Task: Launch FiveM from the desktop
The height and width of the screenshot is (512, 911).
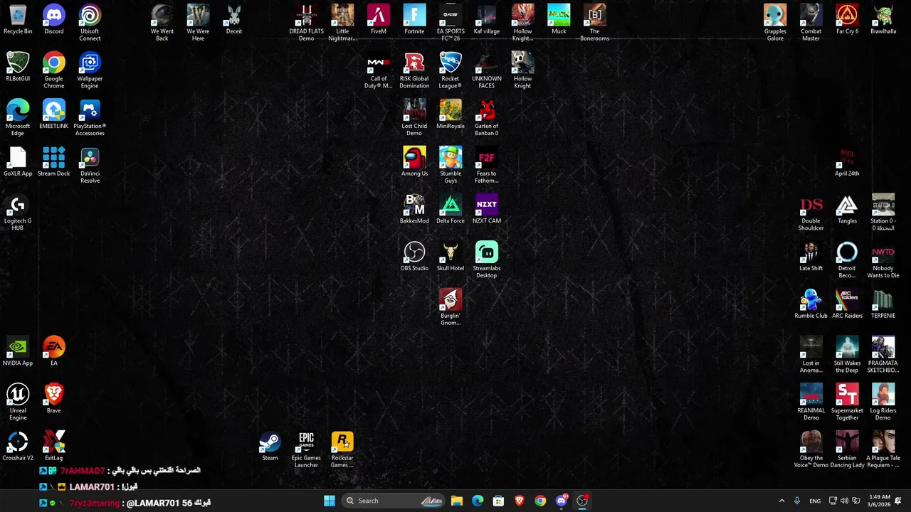Action: [x=379, y=20]
